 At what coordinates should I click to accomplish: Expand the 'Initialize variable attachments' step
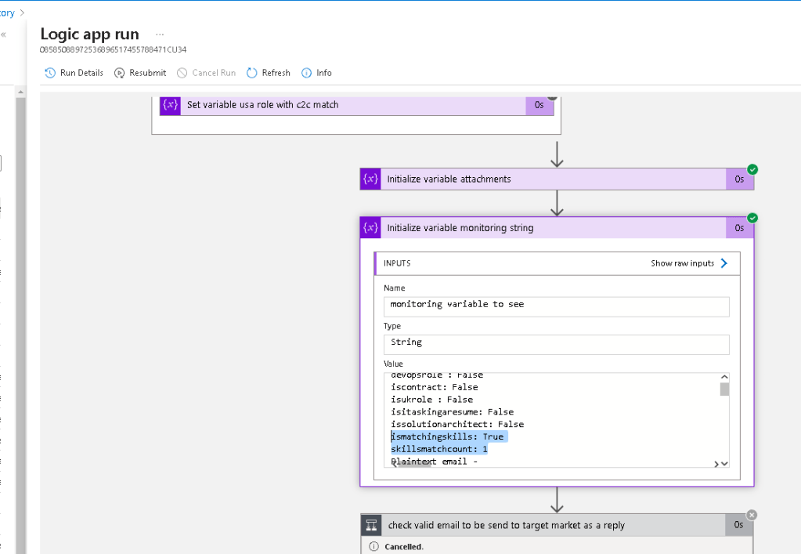[557, 179]
